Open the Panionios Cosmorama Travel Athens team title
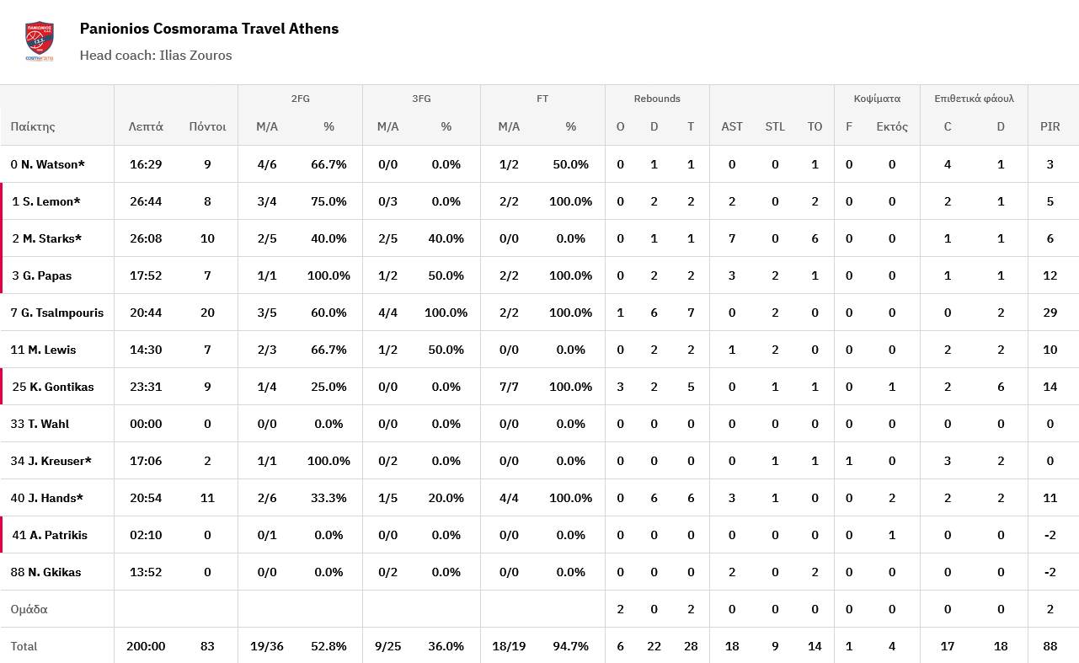This screenshot has width=1079, height=663. (x=209, y=29)
